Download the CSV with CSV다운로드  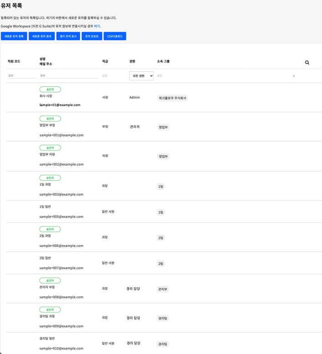pos(114,36)
